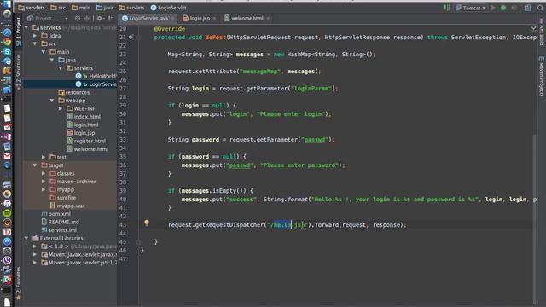Click the LoginServlet breadcrumb

pos(169,8)
